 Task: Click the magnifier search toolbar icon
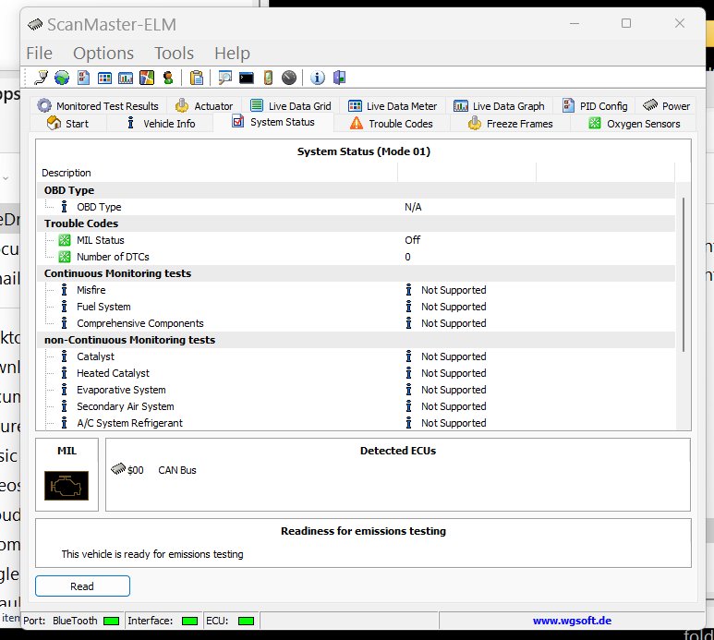[x=225, y=78]
